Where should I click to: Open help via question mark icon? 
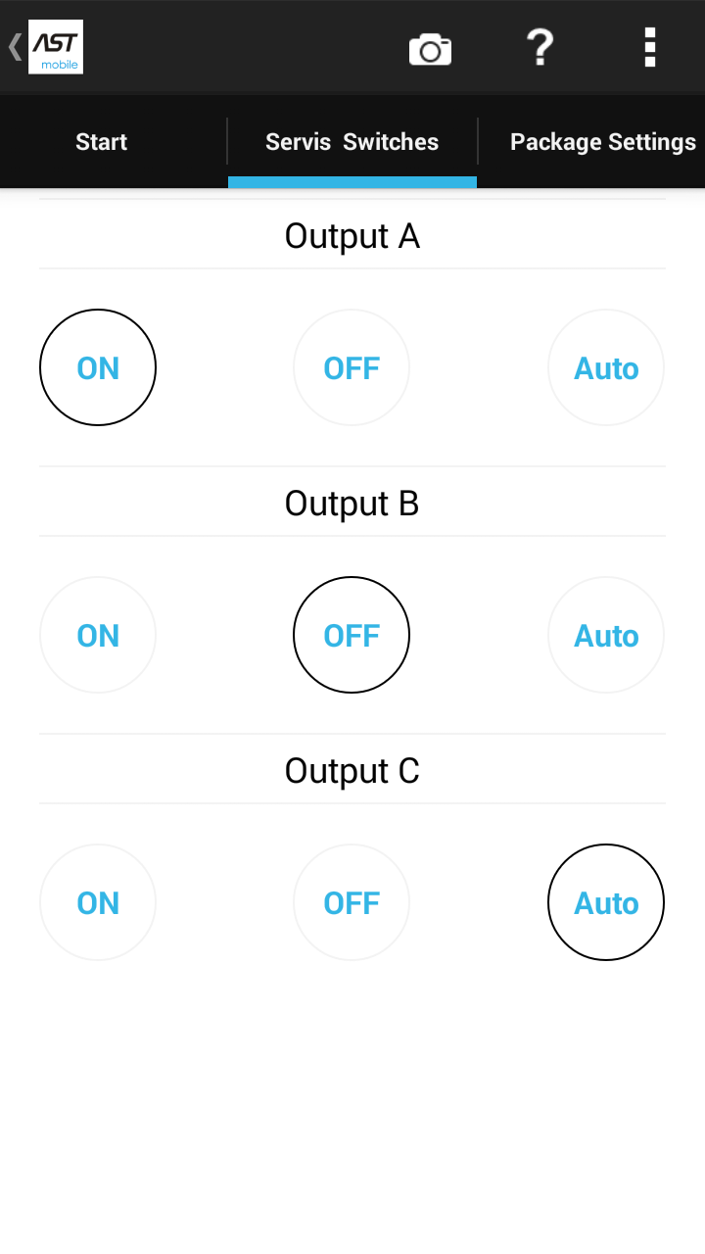pyautogui.click(x=540, y=47)
